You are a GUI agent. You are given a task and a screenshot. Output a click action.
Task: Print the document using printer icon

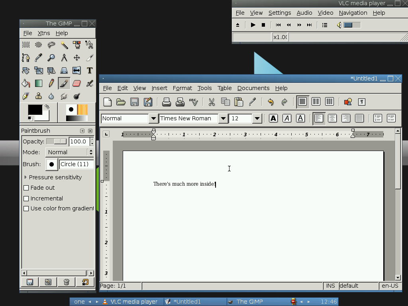[167, 102]
